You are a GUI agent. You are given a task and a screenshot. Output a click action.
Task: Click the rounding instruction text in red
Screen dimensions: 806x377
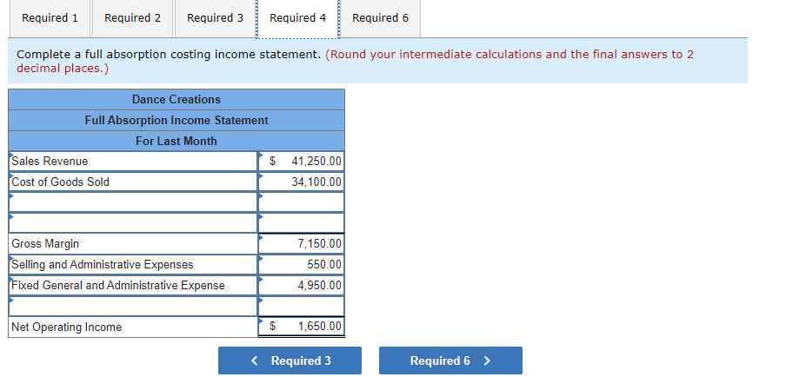(x=356, y=61)
